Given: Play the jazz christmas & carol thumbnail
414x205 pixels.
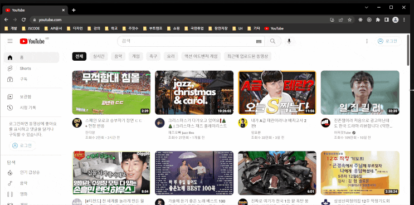Looking at the screenshot, I should [194, 92].
